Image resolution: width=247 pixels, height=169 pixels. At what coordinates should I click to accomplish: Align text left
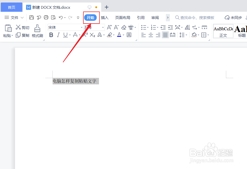pyautogui.click(x=144, y=35)
